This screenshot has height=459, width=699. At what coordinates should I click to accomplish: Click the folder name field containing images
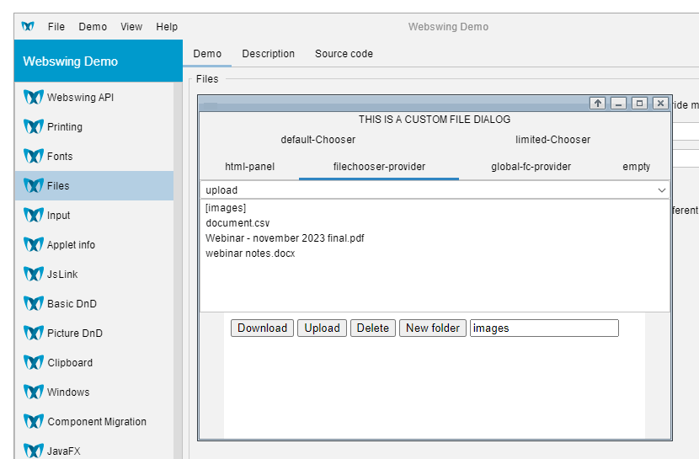544,328
